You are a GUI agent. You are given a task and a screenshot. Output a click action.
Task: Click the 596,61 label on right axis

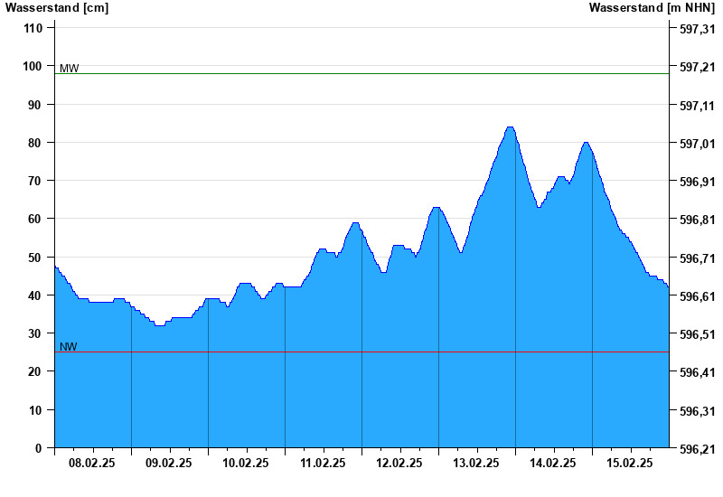point(698,296)
